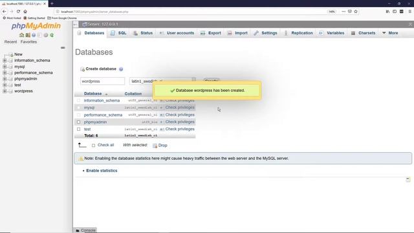
Task: Open phpMyAdmin documentation blue help icon
Action: click(34, 35)
